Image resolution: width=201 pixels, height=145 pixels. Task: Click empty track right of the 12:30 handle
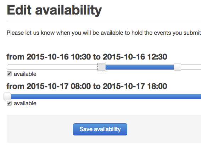tap(191, 67)
